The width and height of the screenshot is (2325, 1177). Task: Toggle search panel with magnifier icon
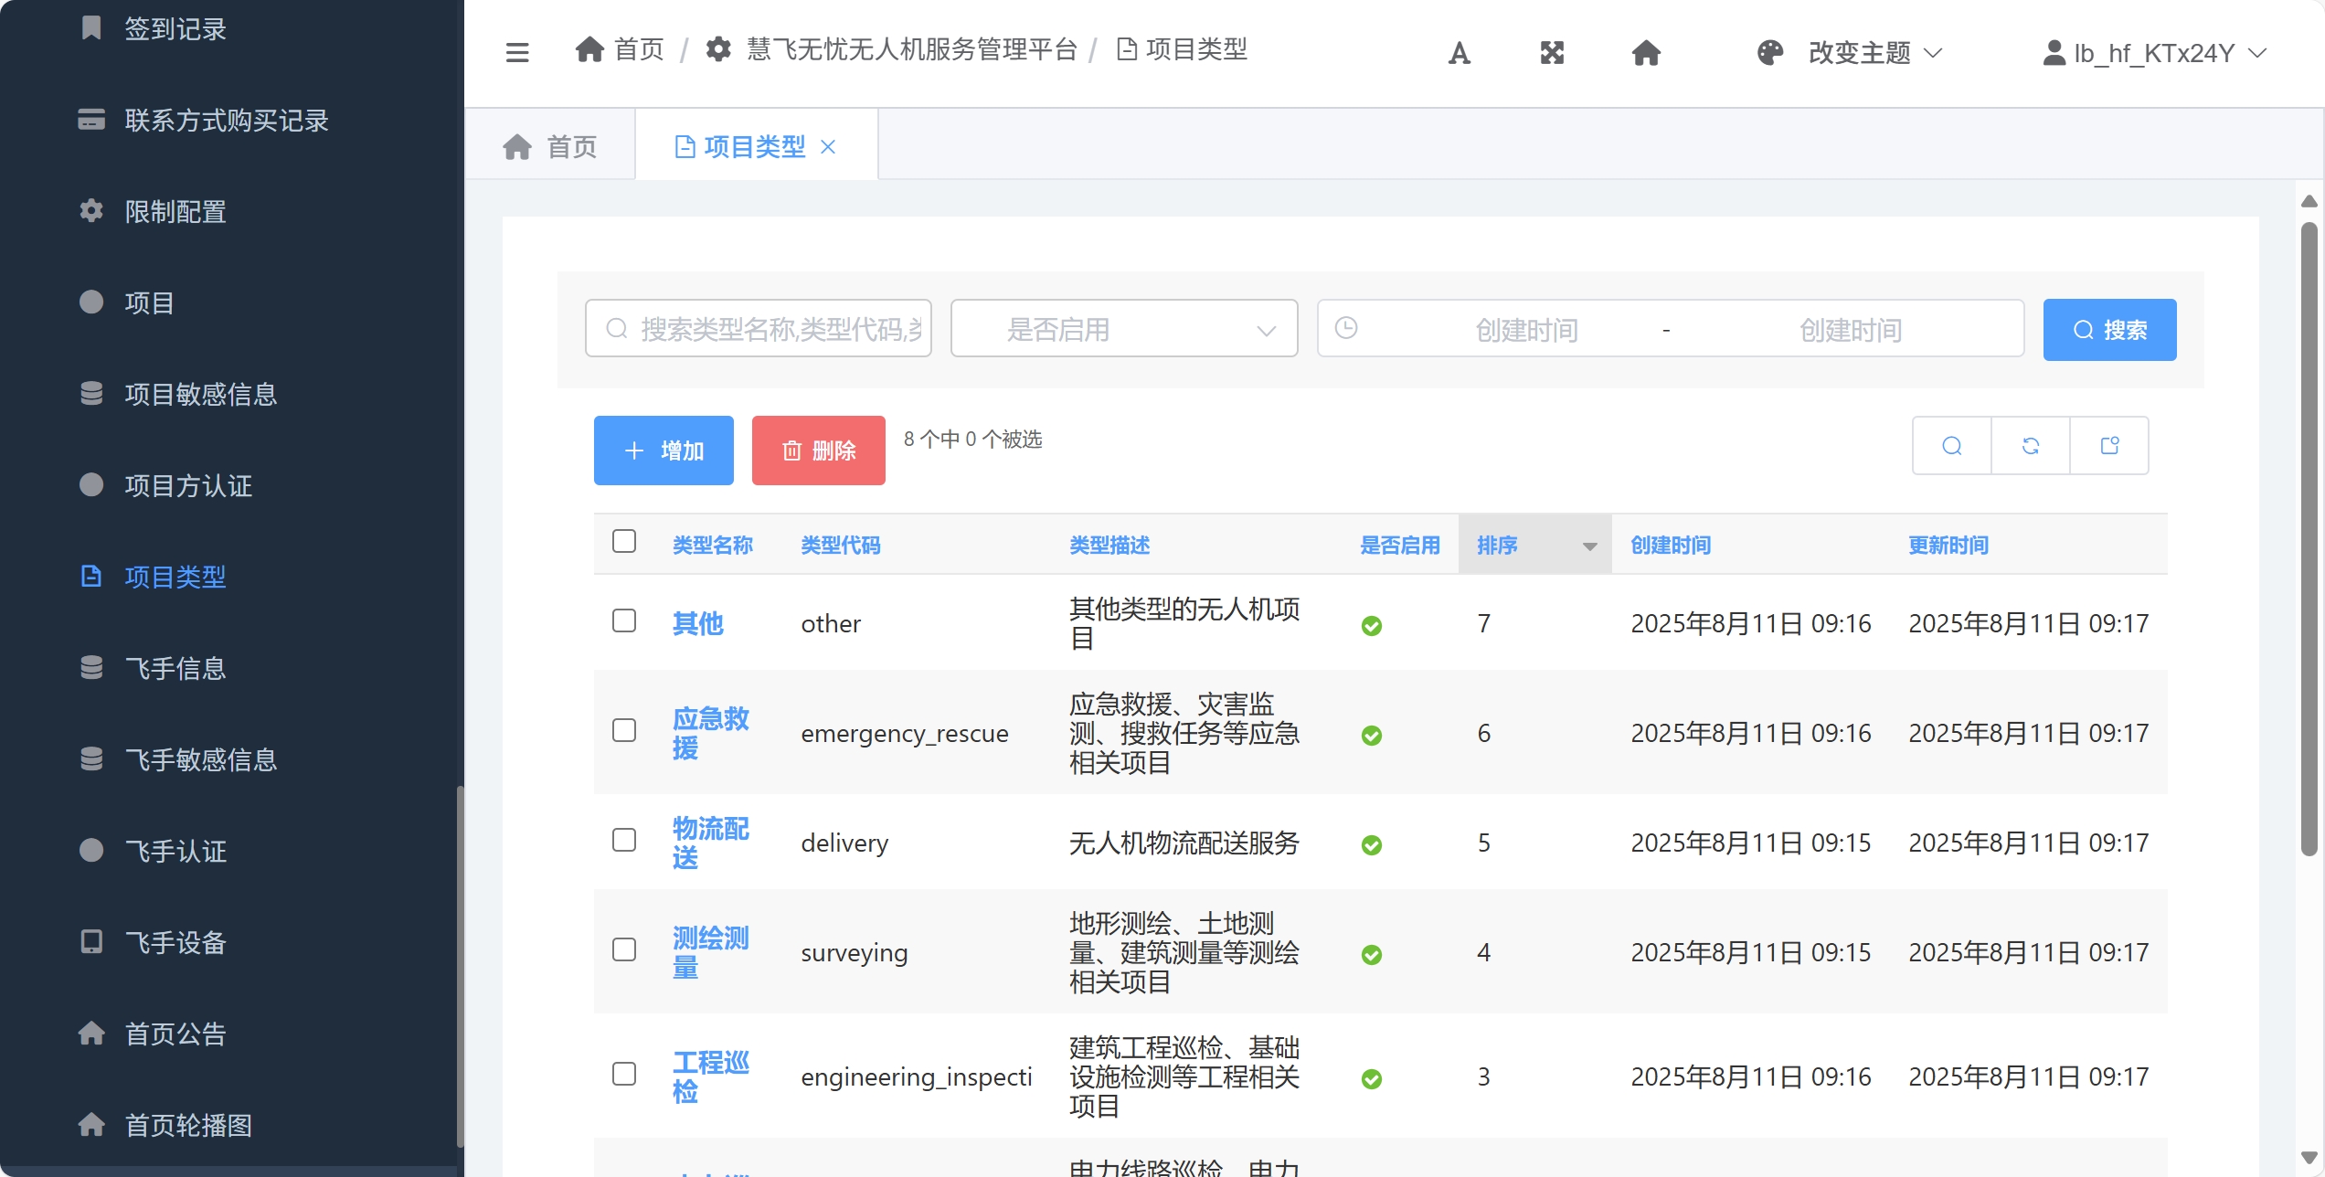coord(1952,446)
